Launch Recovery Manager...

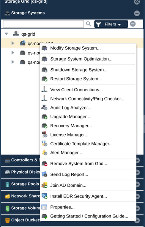pyautogui.click(x=71, y=126)
